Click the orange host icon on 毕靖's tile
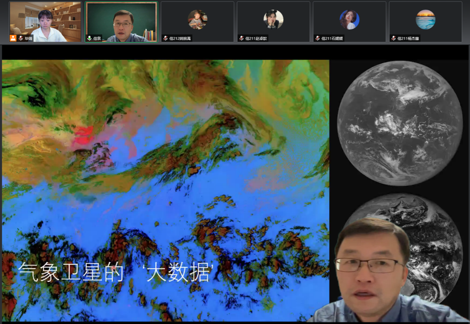Image resolution: width=470 pixels, height=324 pixels. click(13, 38)
